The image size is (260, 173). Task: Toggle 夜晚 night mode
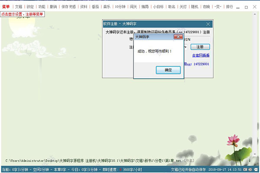pos(206,7)
